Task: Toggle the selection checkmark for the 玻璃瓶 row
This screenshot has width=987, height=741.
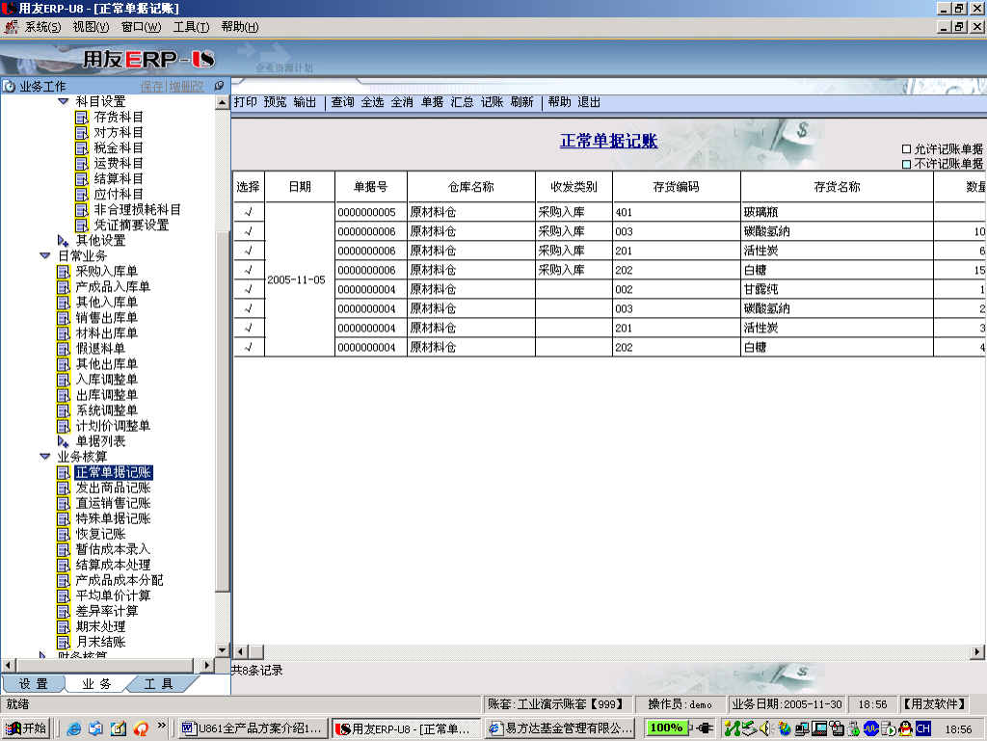Action: click(248, 212)
